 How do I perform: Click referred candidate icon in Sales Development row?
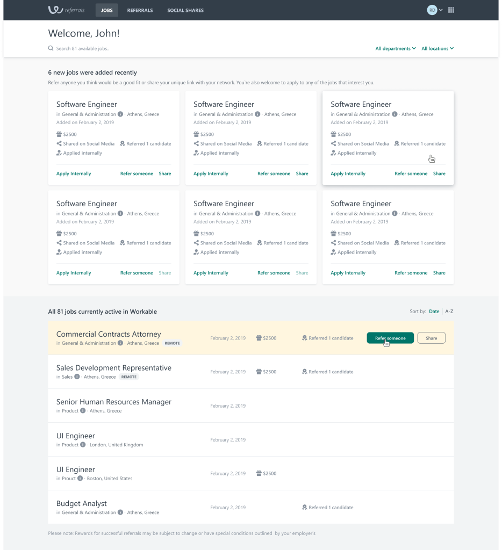304,372
